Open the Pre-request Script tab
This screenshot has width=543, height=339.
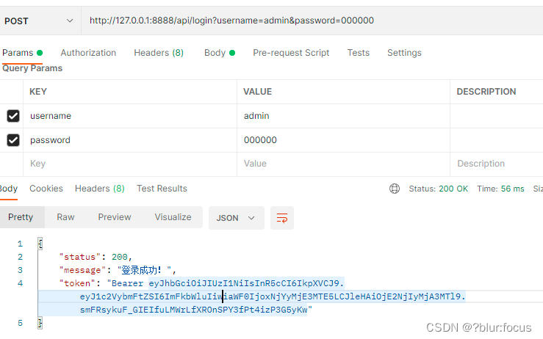tap(291, 53)
